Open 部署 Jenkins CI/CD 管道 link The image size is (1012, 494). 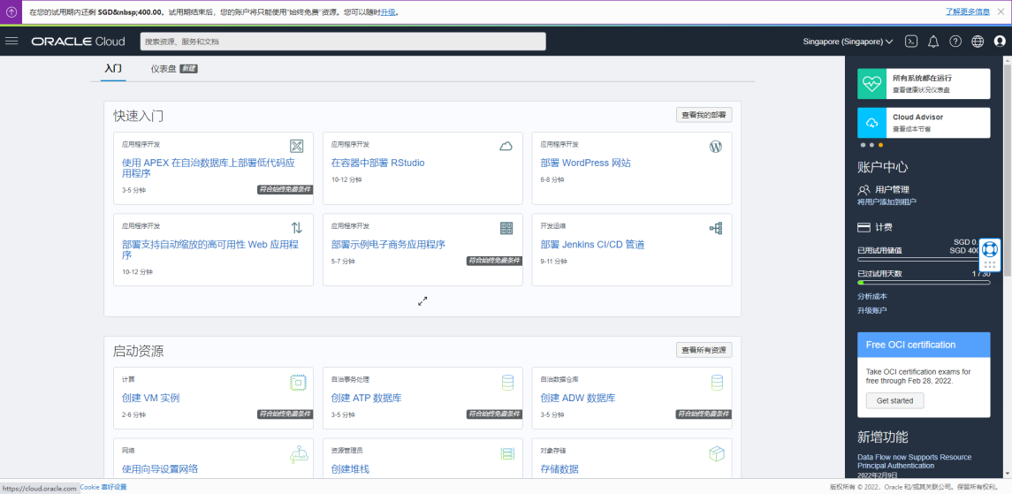(x=592, y=245)
